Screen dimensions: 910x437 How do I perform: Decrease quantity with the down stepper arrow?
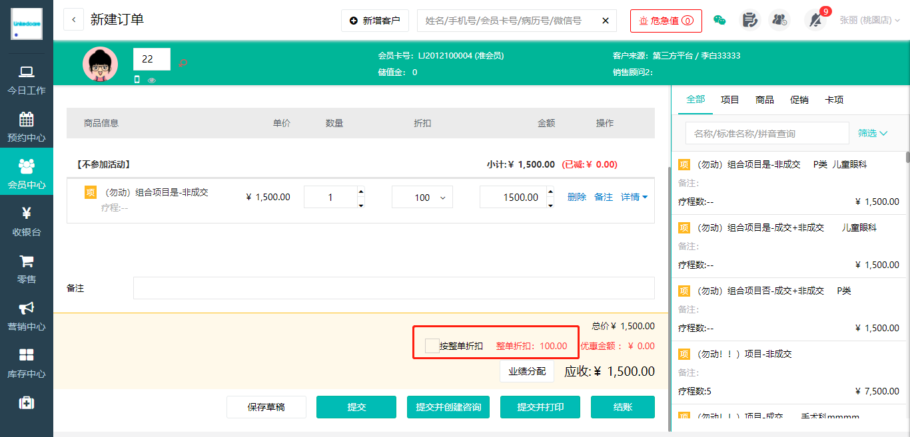pyautogui.click(x=361, y=204)
